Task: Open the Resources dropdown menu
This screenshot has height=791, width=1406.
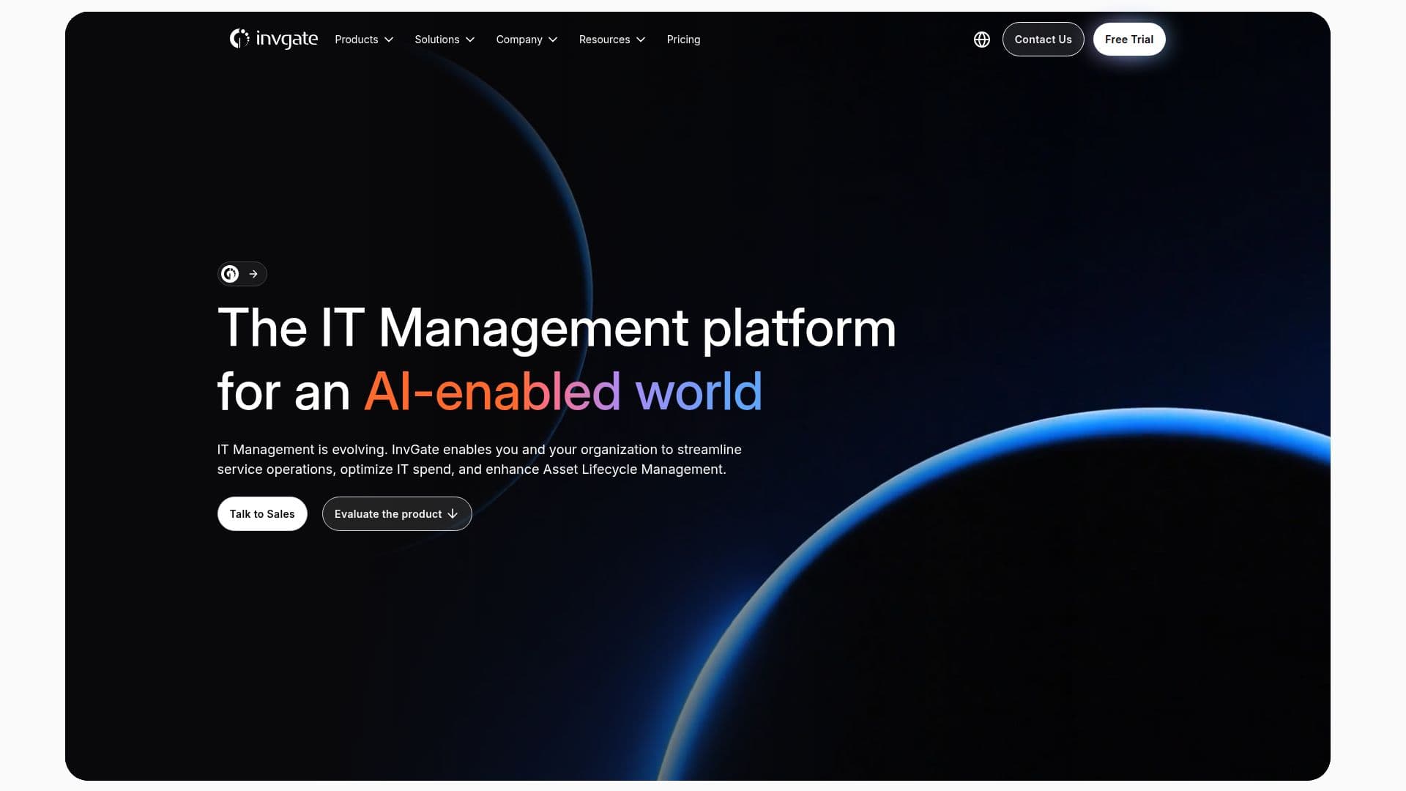Action: (x=612, y=40)
